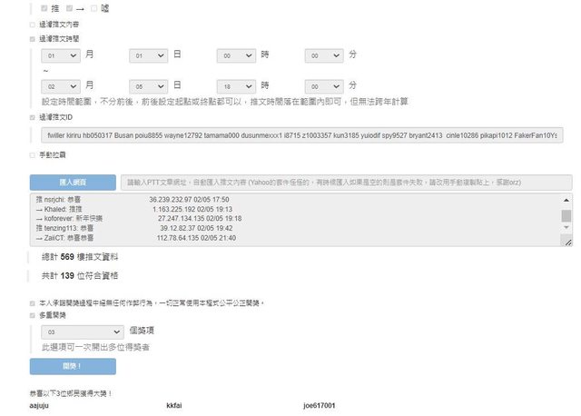Open the start hour dropdown

[x=237, y=55]
